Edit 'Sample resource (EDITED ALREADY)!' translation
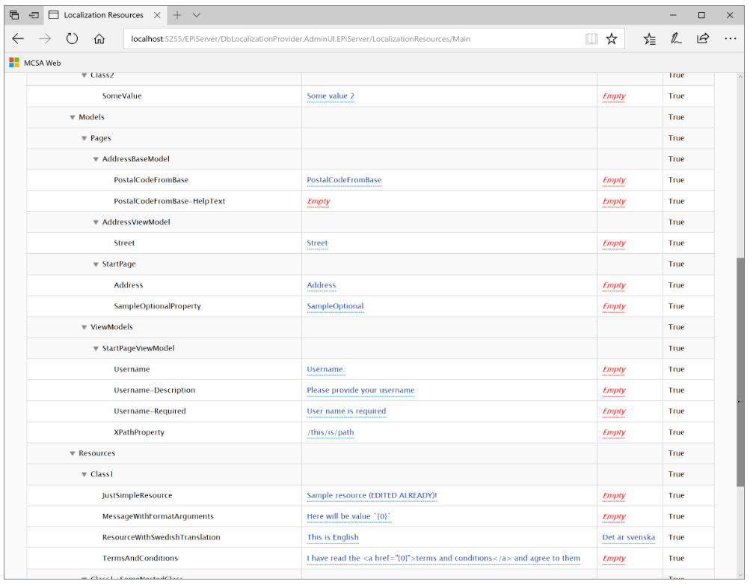 point(372,495)
